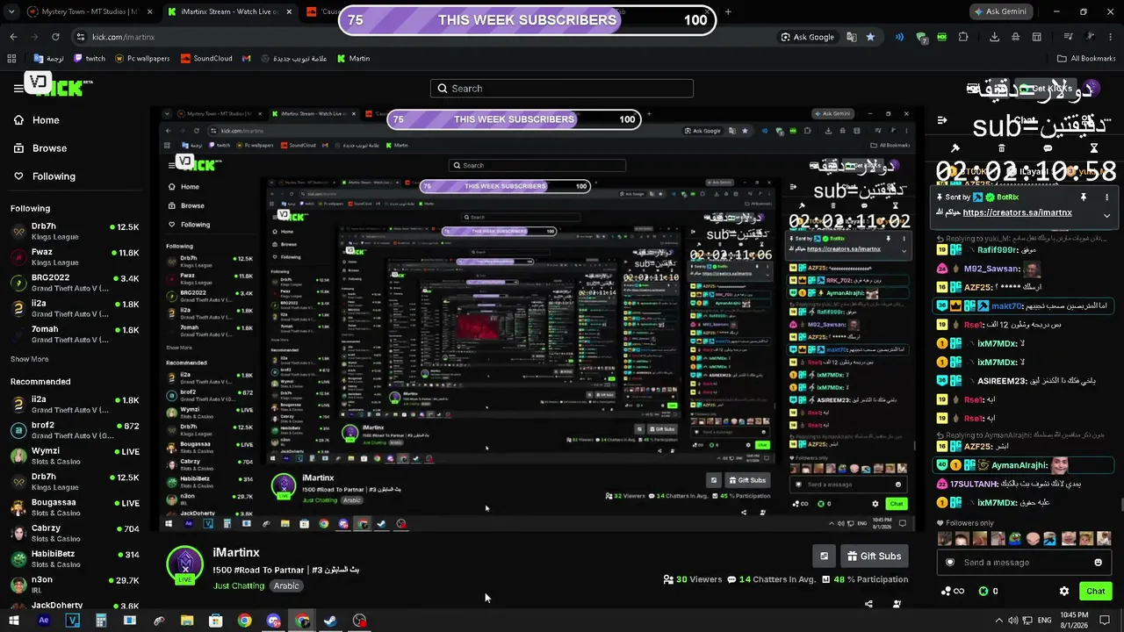Open the Chrome extensions puzzle menu
1124x632 pixels.
tap(963, 37)
